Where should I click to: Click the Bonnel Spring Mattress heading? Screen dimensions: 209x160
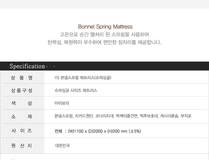[x=105, y=27]
